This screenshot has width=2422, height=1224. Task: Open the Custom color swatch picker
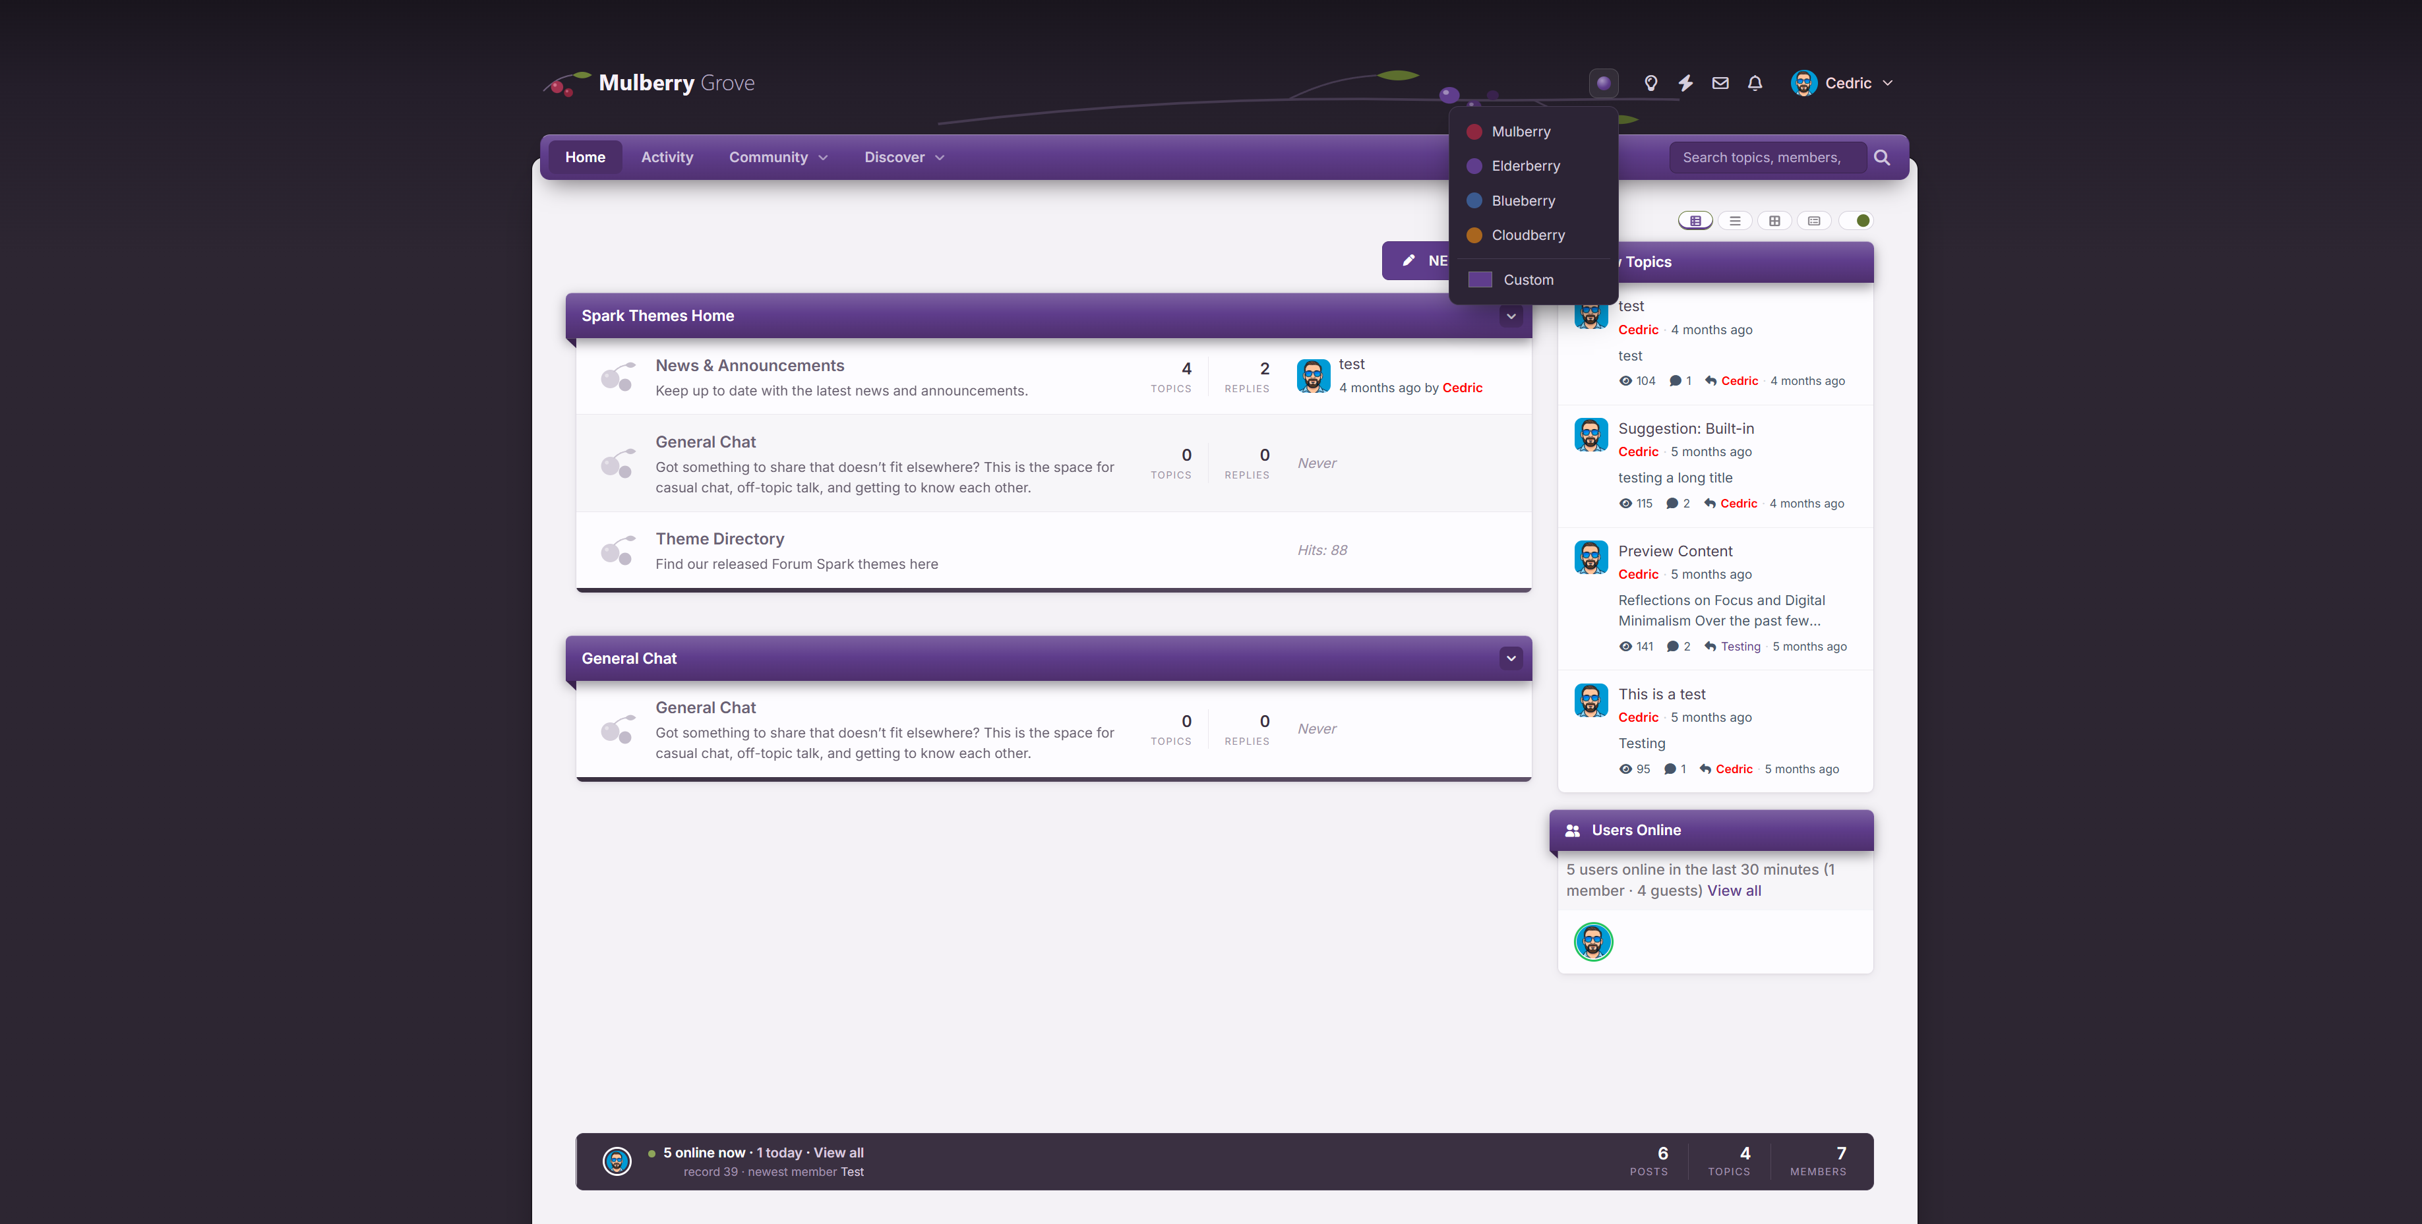[1480, 280]
